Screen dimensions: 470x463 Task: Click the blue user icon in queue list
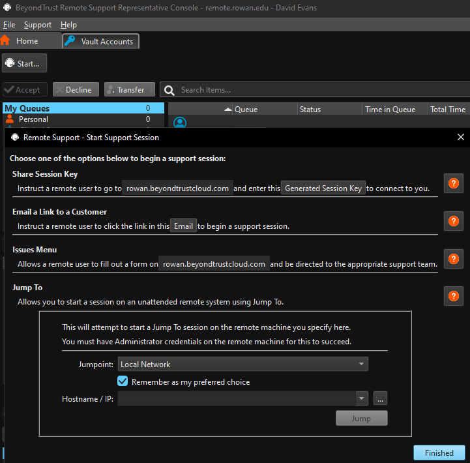point(180,123)
